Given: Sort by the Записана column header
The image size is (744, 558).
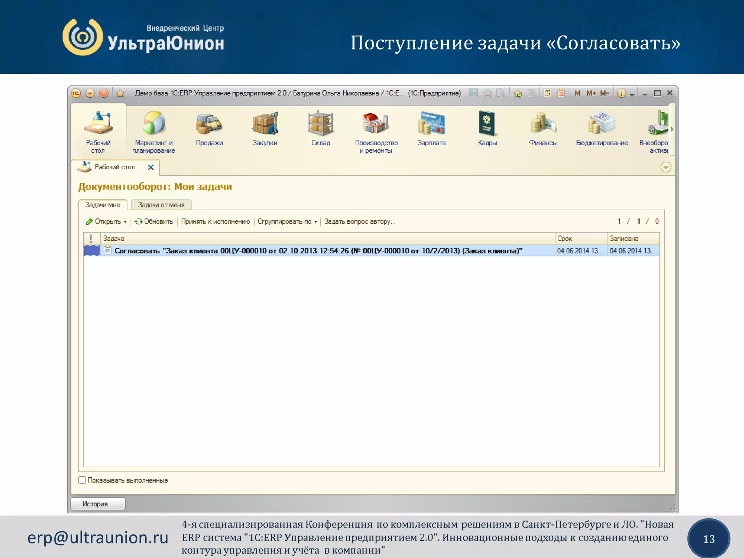Looking at the screenshot, I should [633, 239].
